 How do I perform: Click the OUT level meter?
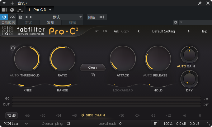tap(106, 105)
